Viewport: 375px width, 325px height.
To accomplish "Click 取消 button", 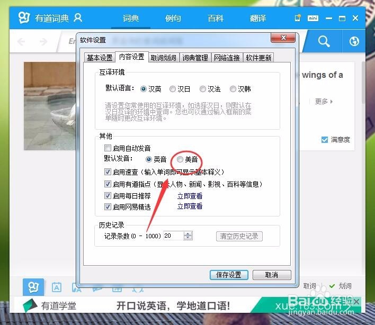I will tap(272, 275).
